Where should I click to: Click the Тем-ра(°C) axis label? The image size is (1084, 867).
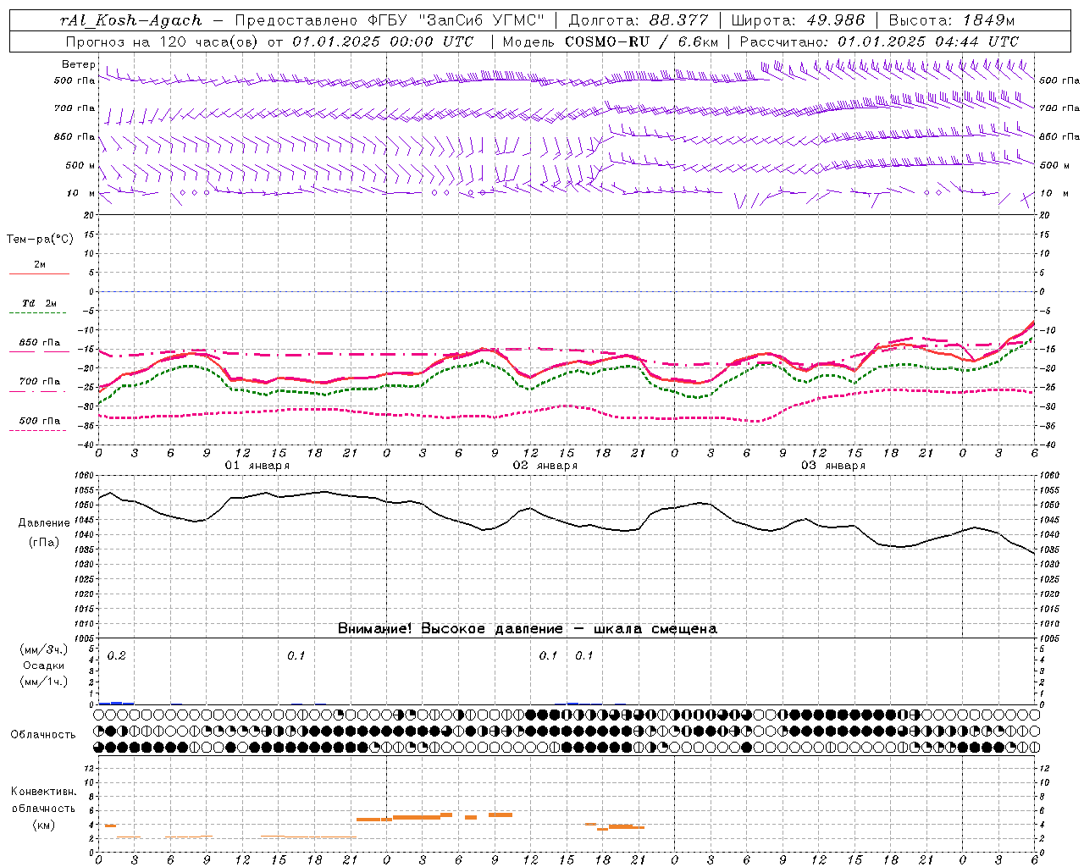pos(40,240)
